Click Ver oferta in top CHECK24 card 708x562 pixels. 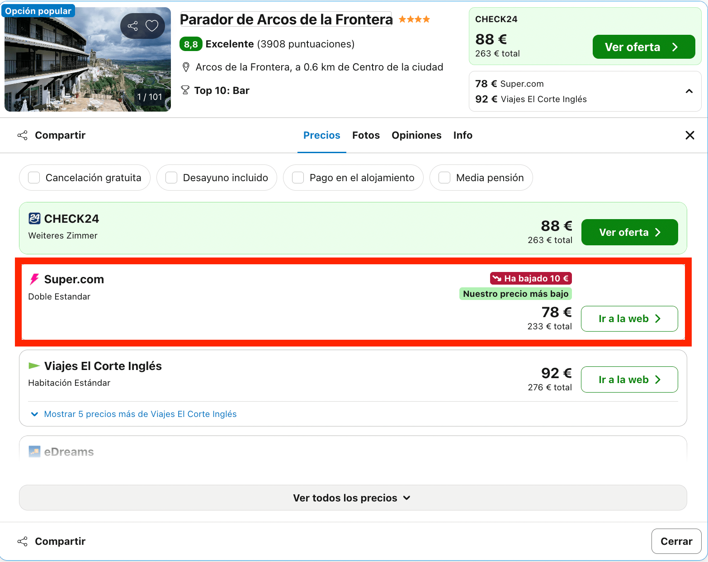point(644,47)
